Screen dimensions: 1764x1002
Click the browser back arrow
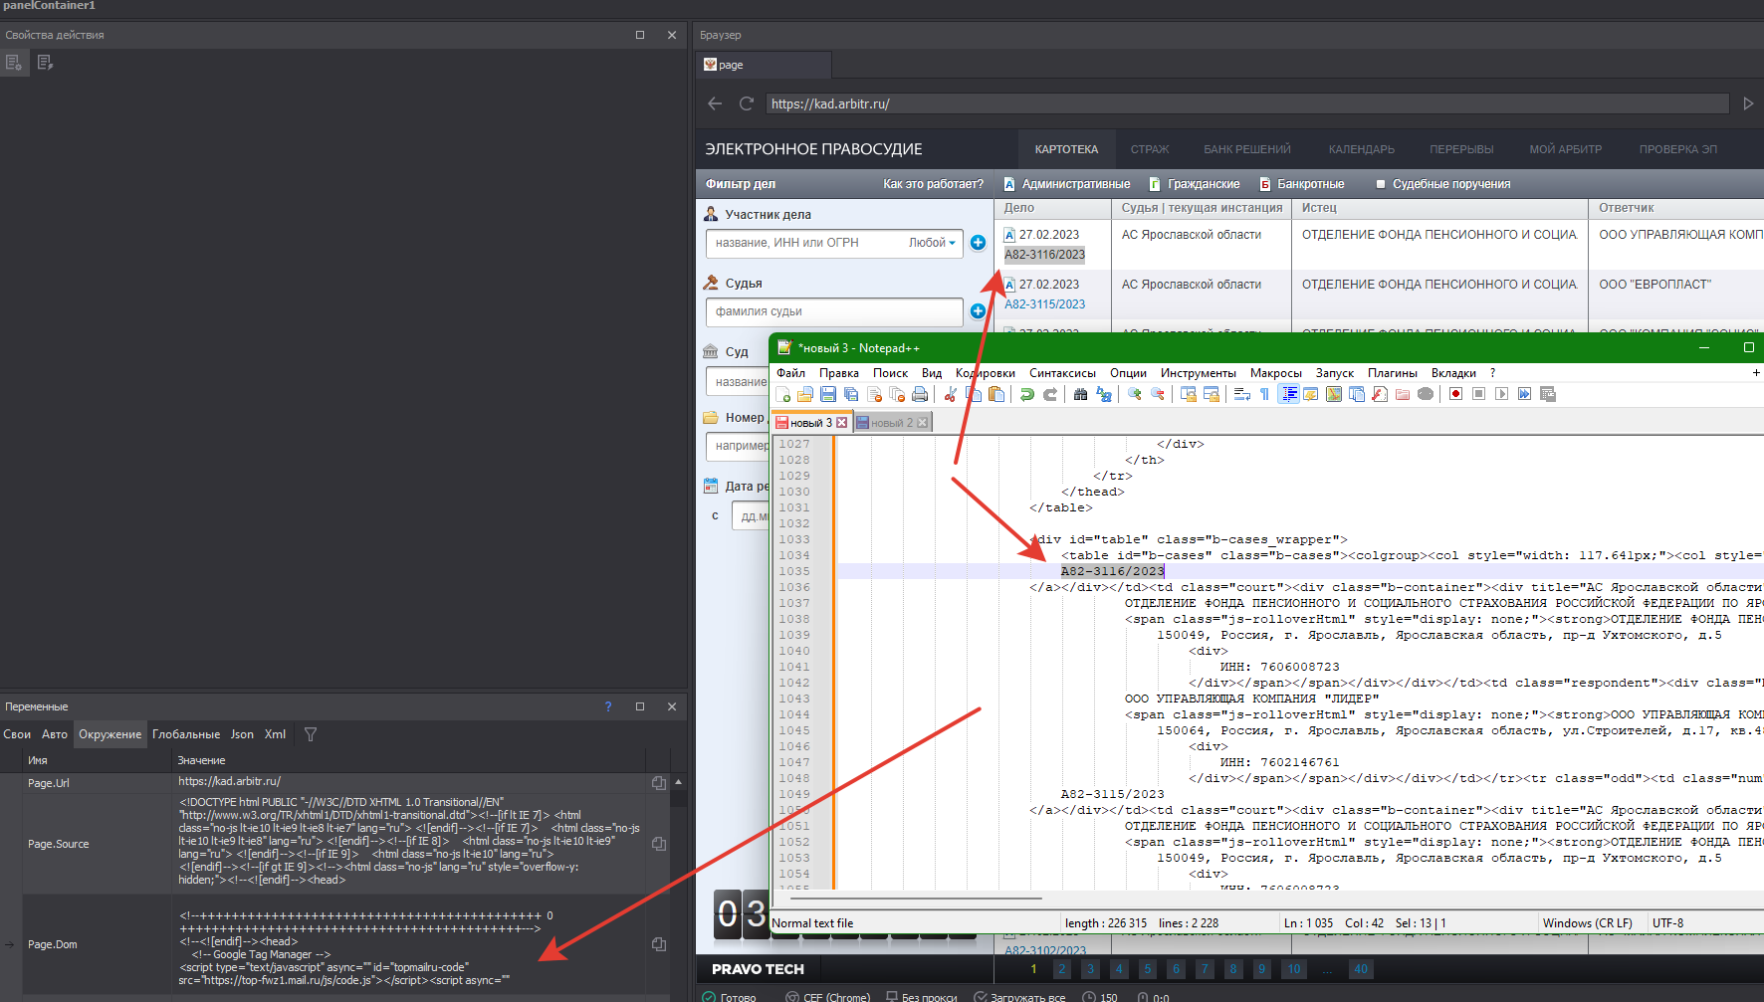click(715, 103)
